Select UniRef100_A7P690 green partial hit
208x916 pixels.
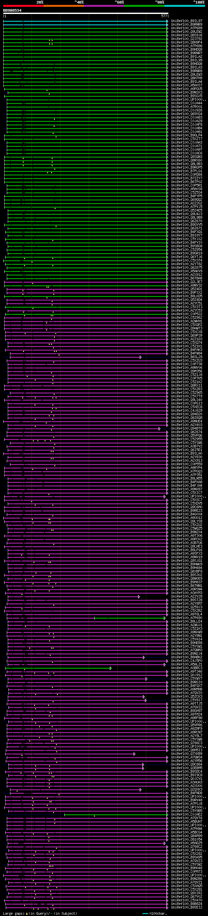(x=187, y=618)
